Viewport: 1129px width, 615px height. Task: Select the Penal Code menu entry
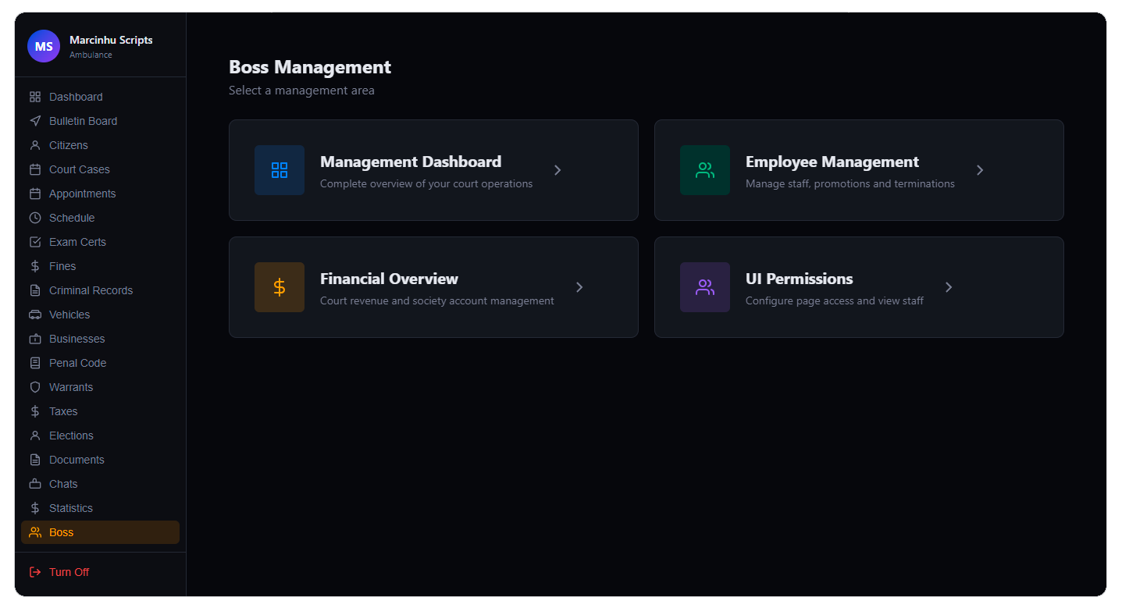[77, 363]
